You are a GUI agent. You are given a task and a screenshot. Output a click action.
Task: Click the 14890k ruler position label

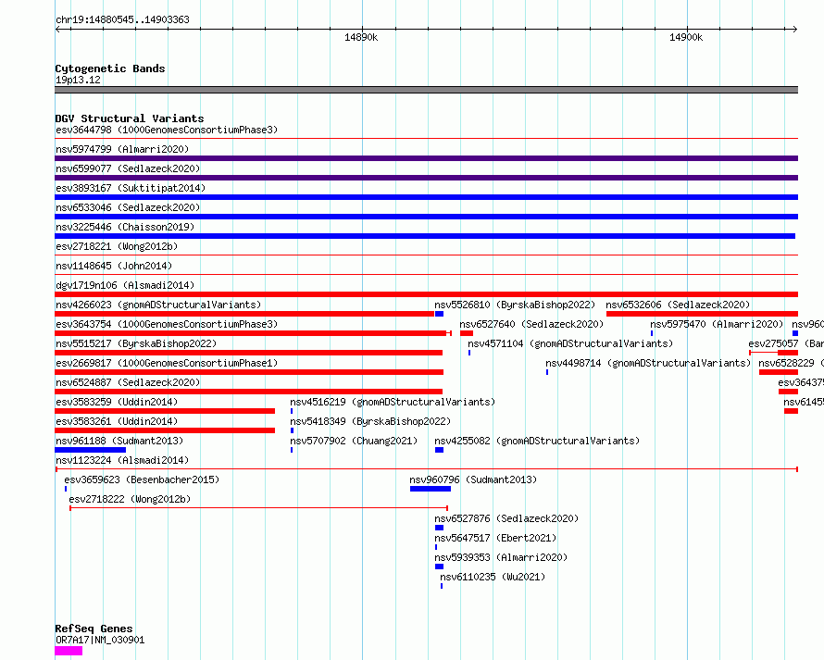pos(361,37)
